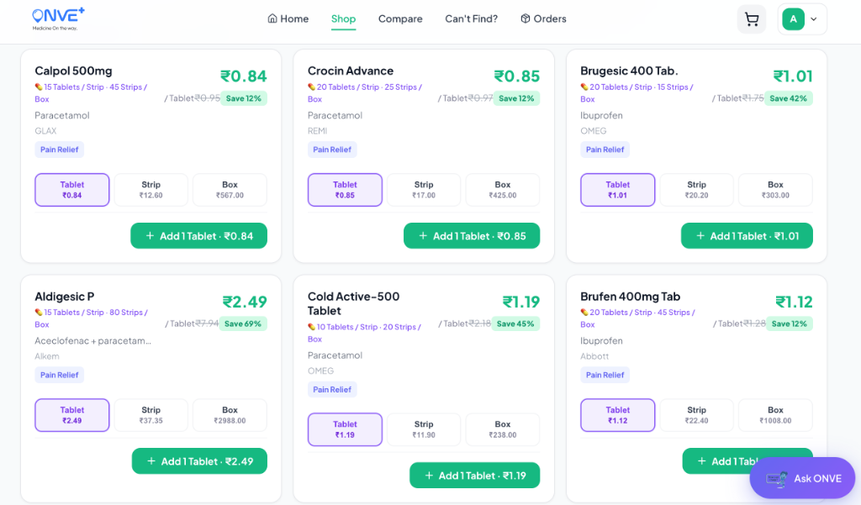Select Tablet ₹0.85 for Crocin Advance
Image resolution: width=861 pixels, height=505 pixels.
click(345, 190)
